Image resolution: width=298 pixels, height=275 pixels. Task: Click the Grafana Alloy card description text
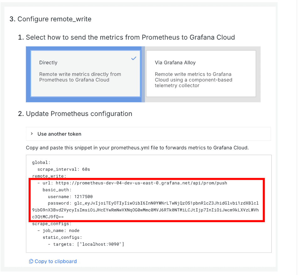click(x=194, y=80)
